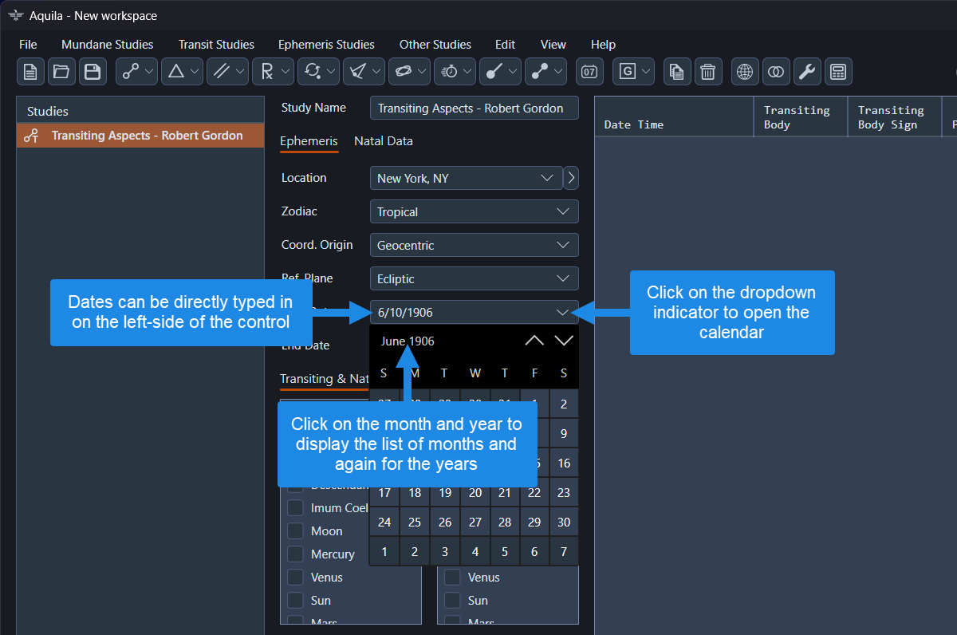Open the Location dropdown showing New York, NY
The width and height of the screenshot is (957, 635).
point(466,178)
